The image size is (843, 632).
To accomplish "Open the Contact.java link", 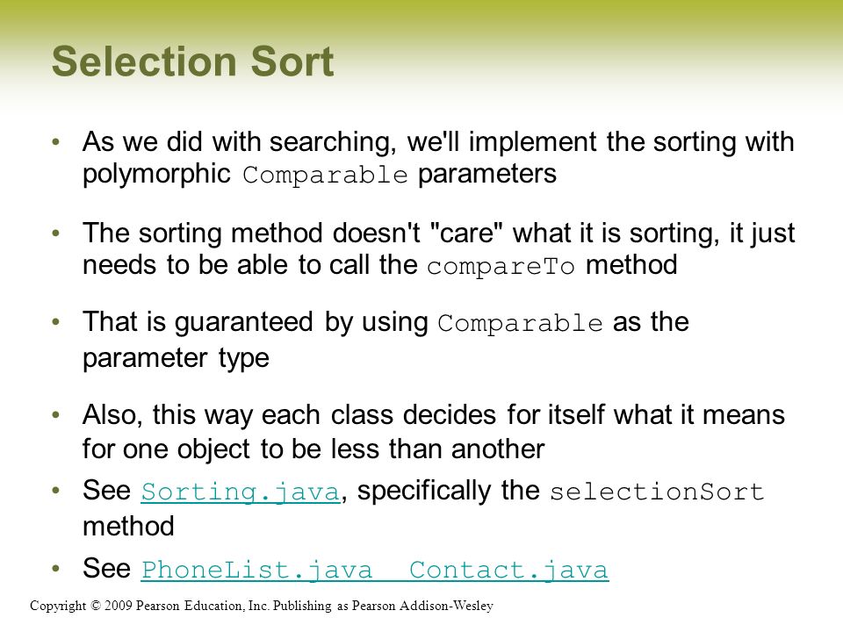I will (508, 570).
